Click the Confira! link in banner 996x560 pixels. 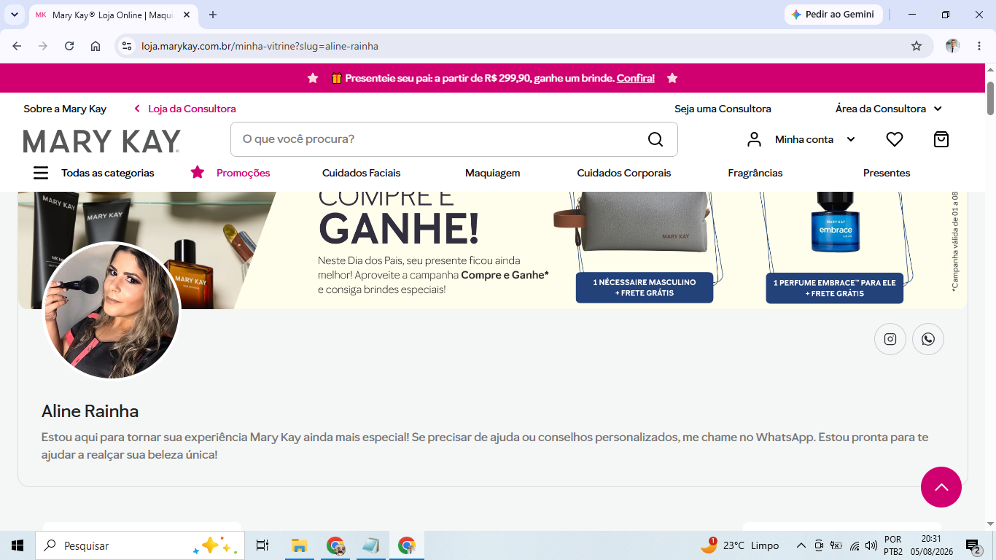click(x=636, y=78)
